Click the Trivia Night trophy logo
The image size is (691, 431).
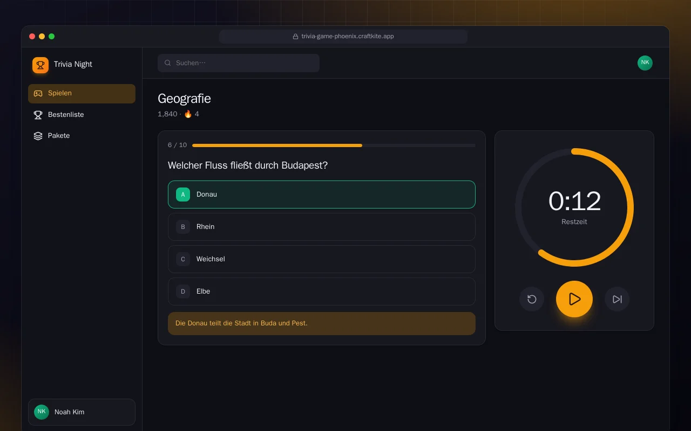(x=40, y=65)
